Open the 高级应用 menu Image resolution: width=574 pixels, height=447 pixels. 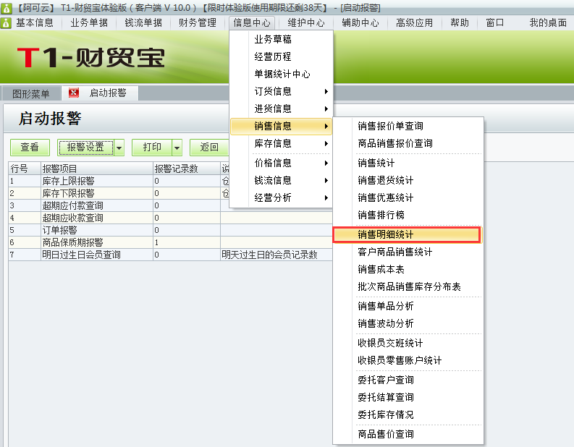click(x=414, y=23)
